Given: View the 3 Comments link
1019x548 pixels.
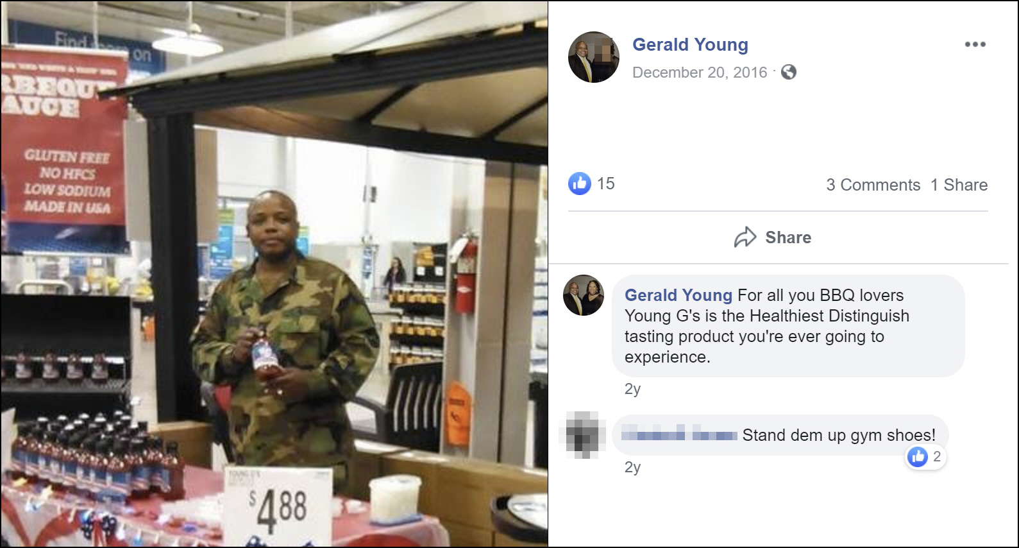Looking at the screenshot, I should click(x=873, y=185).
